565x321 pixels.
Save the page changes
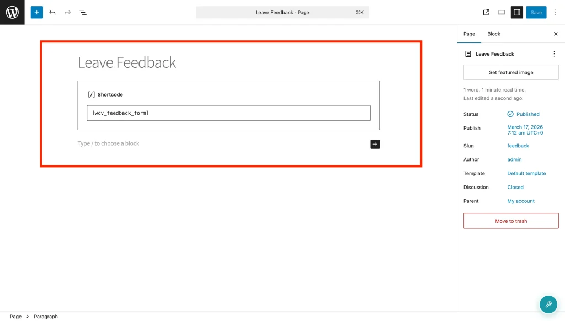point(536,12)
